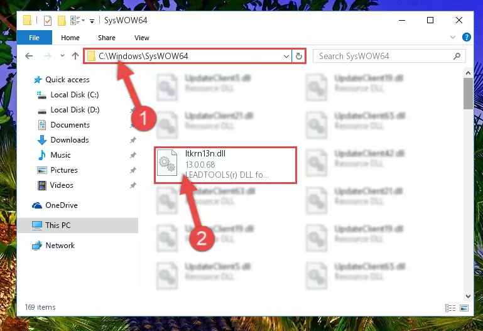Select Network in navigation pane

(60, 246)
